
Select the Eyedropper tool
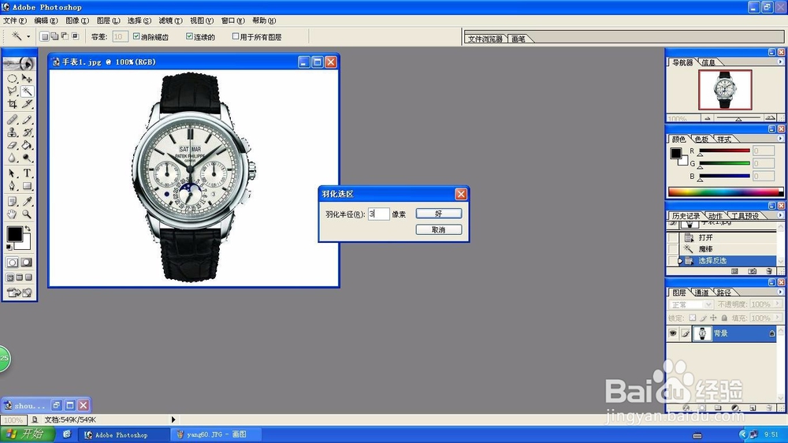click(x=27, y=202)
